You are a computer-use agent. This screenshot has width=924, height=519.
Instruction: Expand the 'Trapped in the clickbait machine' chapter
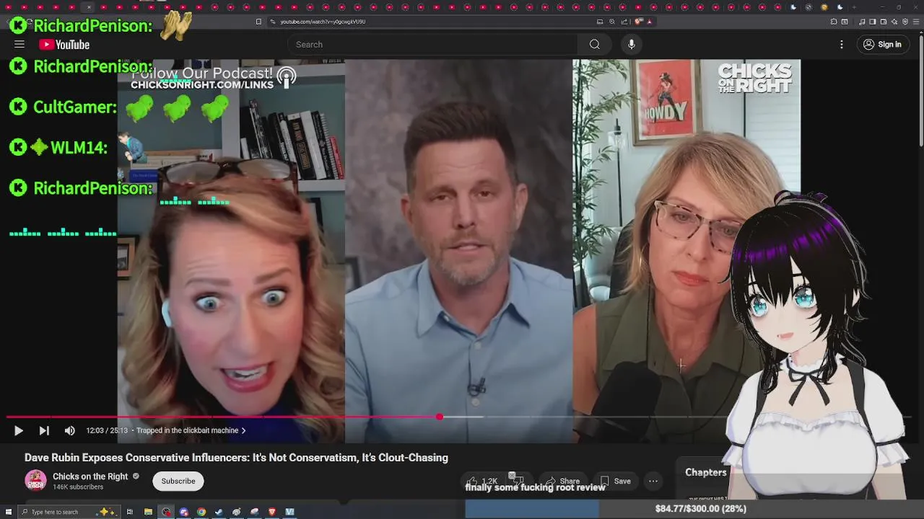coord(191,430)
